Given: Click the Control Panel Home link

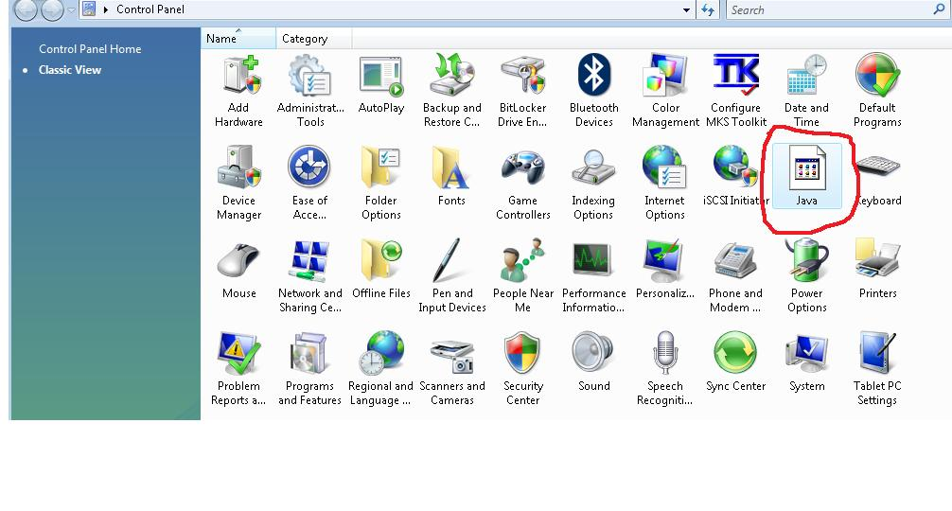Looking at the screenshot, I should pyautogui.click(x=90, y=49).
